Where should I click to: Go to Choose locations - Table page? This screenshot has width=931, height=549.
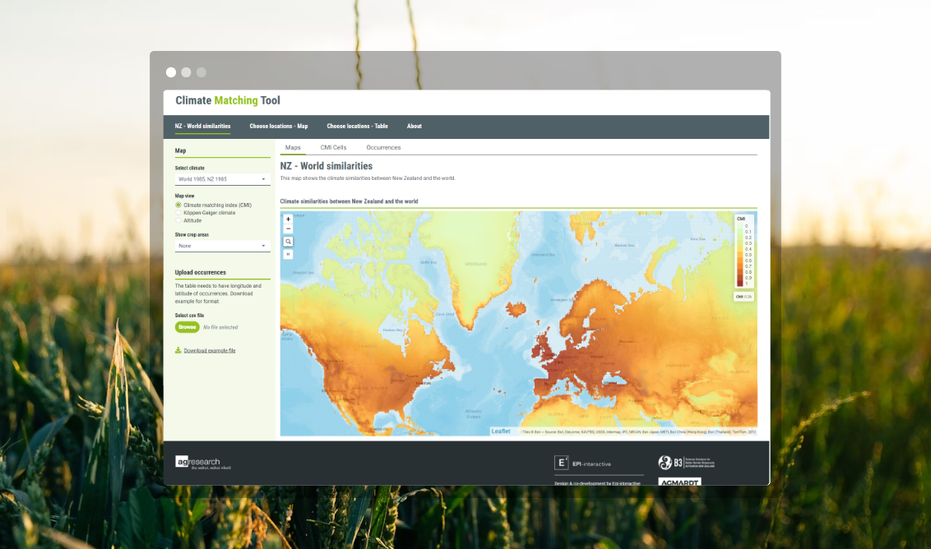pyautogui.click(x=358, y=126)
